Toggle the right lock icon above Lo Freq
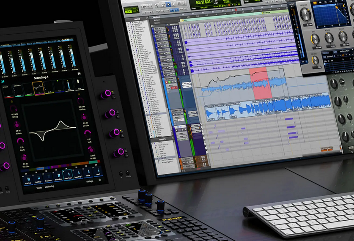 [x=79, y=94]
